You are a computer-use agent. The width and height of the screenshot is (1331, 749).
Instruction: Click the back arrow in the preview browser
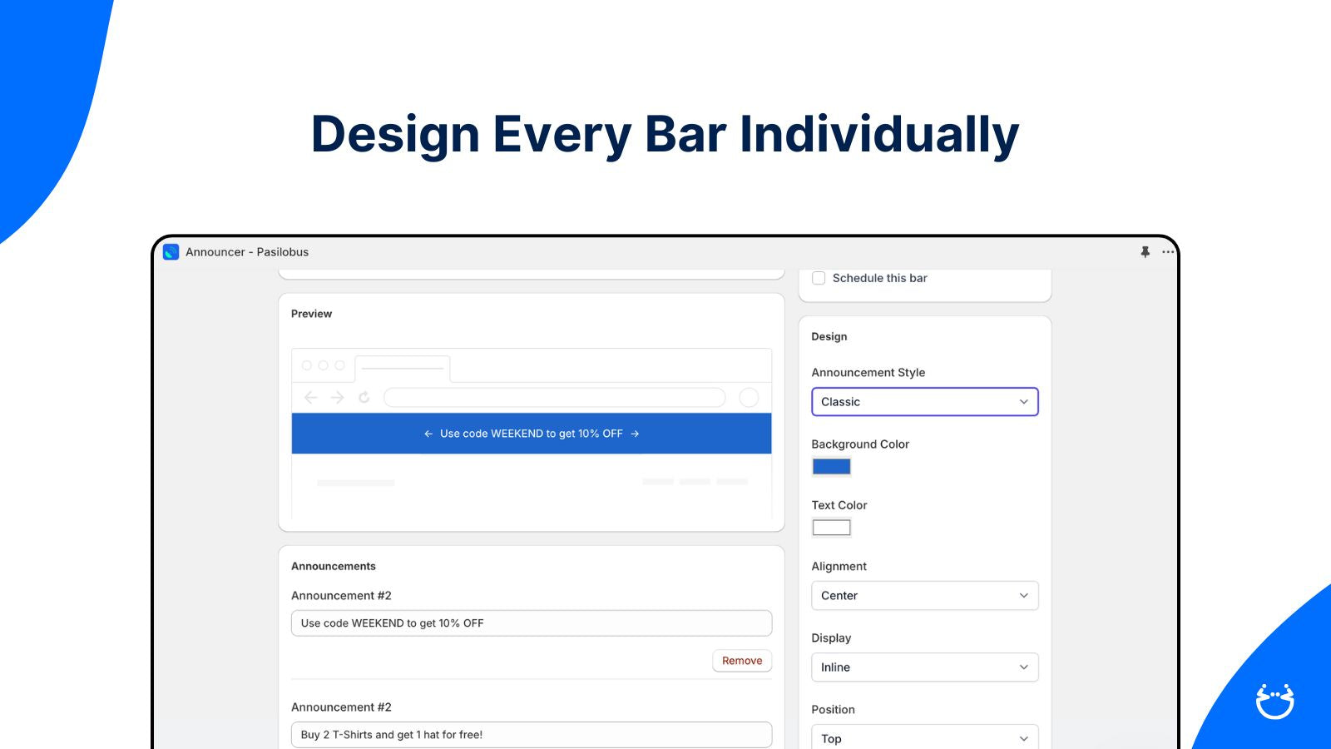tap(311, 398)
